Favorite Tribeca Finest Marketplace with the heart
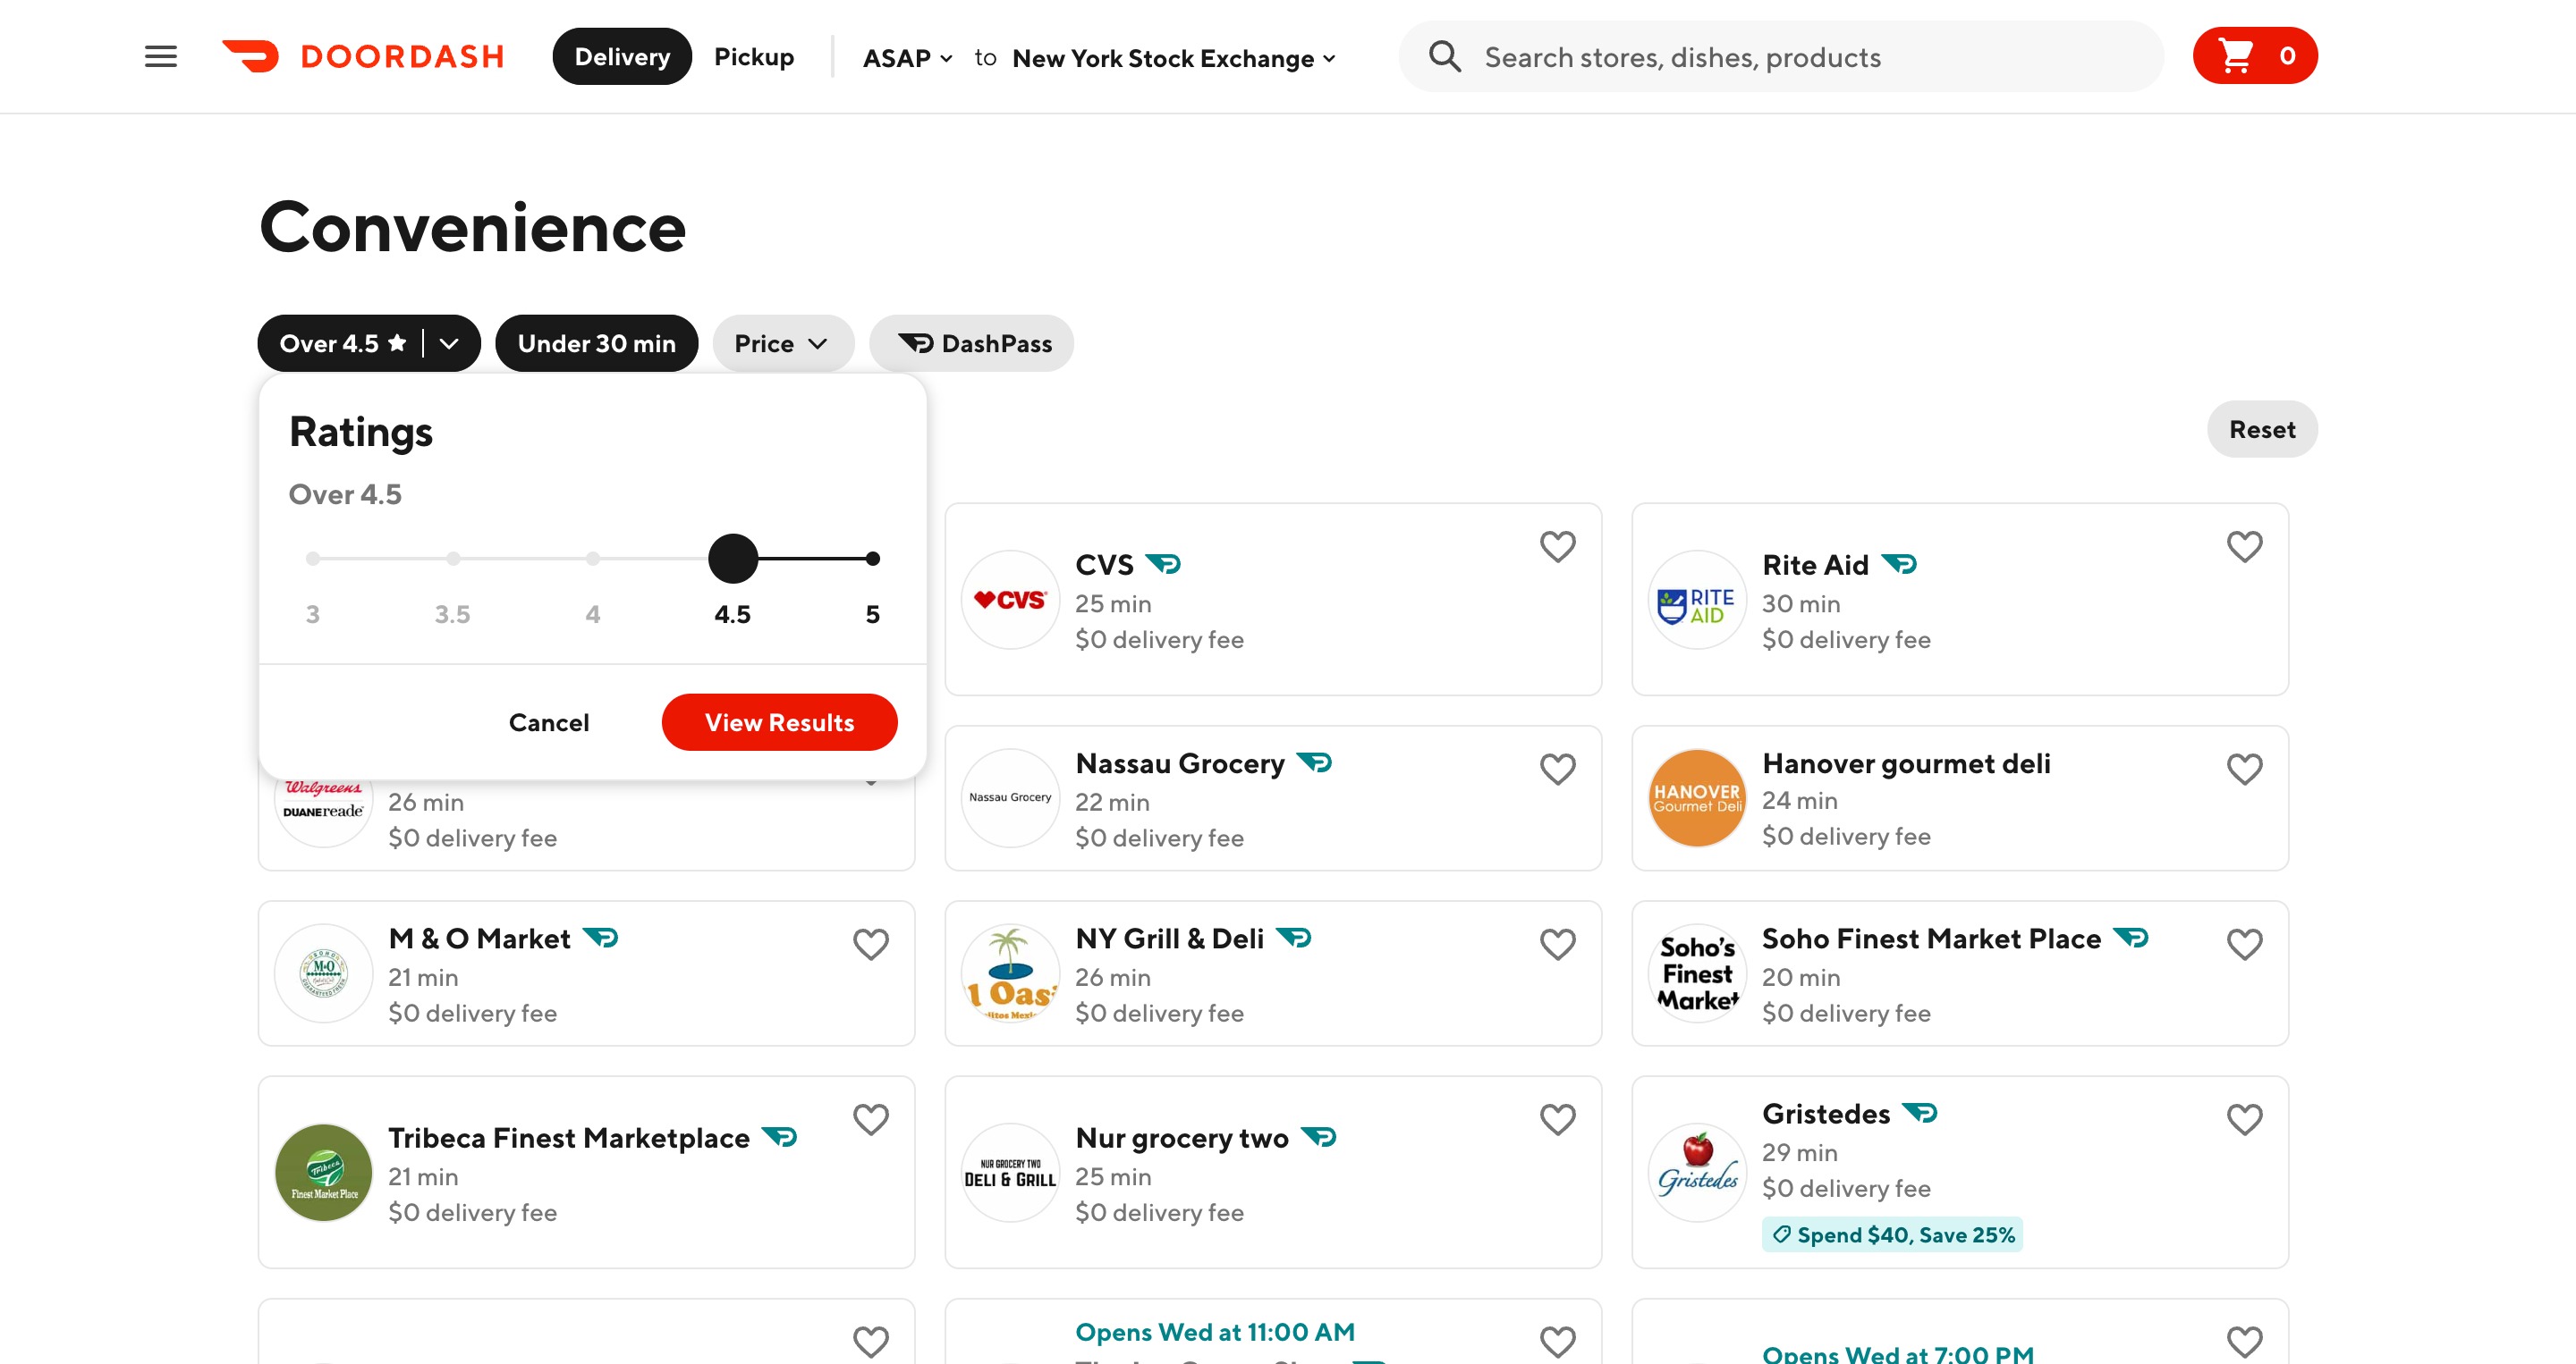The height and width of the screenshot is (1364, 2576). pyautogui.click(x=870, y=1119)
